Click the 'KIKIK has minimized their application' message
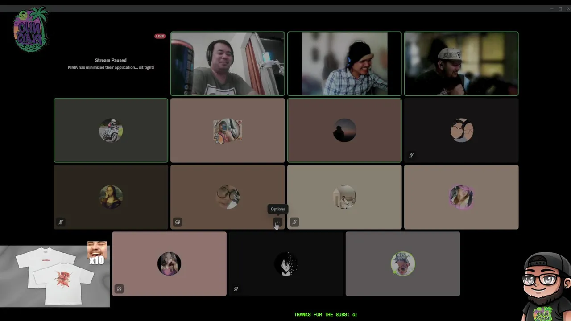 tap(111, 67)
